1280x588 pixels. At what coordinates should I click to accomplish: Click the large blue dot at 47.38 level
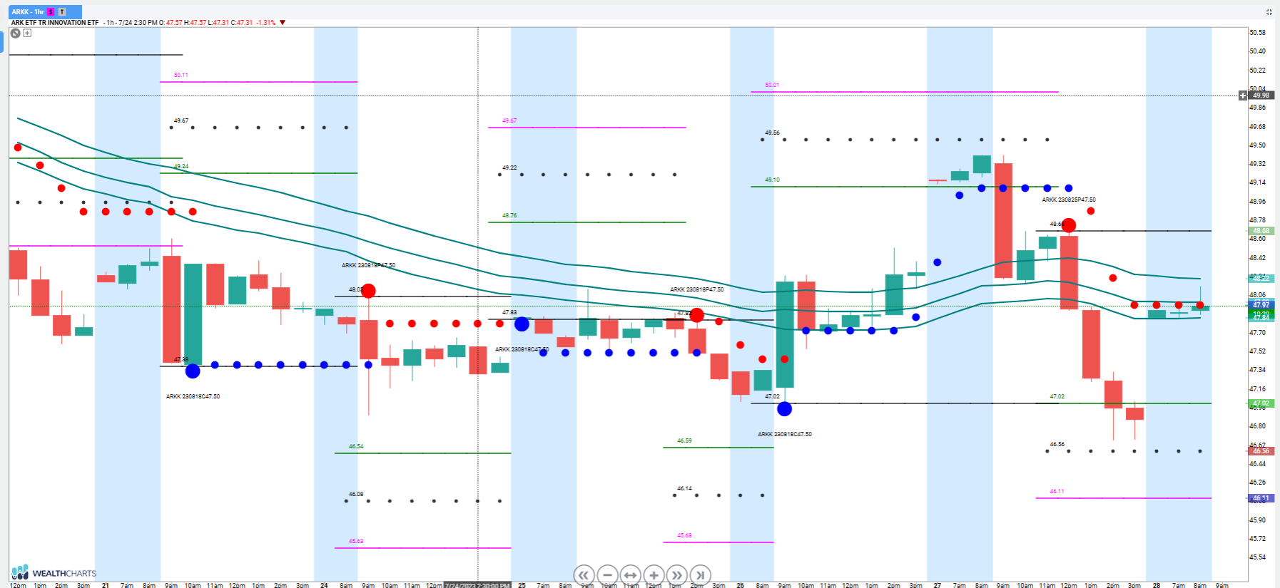[x=193, y=371]
